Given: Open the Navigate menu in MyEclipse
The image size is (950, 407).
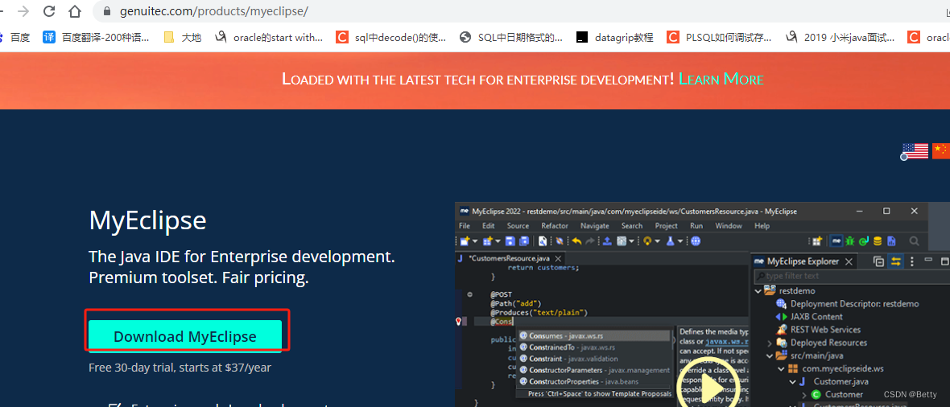Looking at the screenshot, I should click(x=594, y=226).
